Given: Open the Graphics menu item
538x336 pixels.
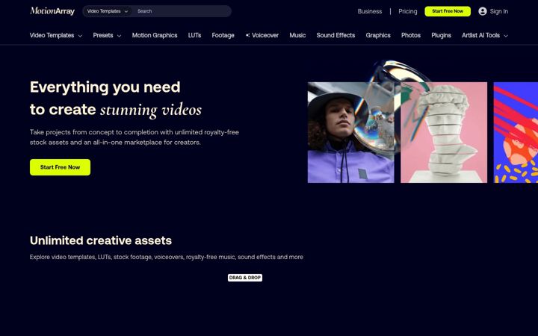Looking at the screenshot, I should [x=378, y=35].
